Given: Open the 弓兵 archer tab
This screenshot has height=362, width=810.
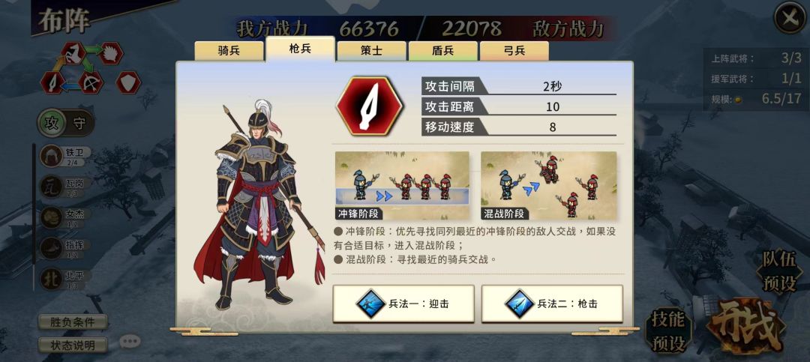Looking at the screenshot, I should (x=514, y=51).
